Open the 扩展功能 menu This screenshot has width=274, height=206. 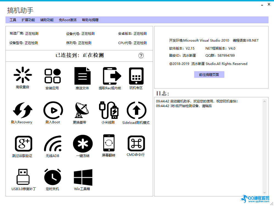pos(28,20)
